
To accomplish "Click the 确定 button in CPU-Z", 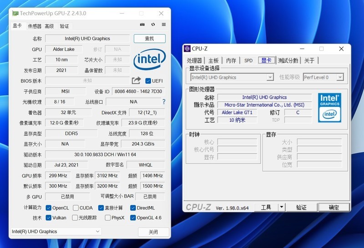I will [x=334, y=207].
